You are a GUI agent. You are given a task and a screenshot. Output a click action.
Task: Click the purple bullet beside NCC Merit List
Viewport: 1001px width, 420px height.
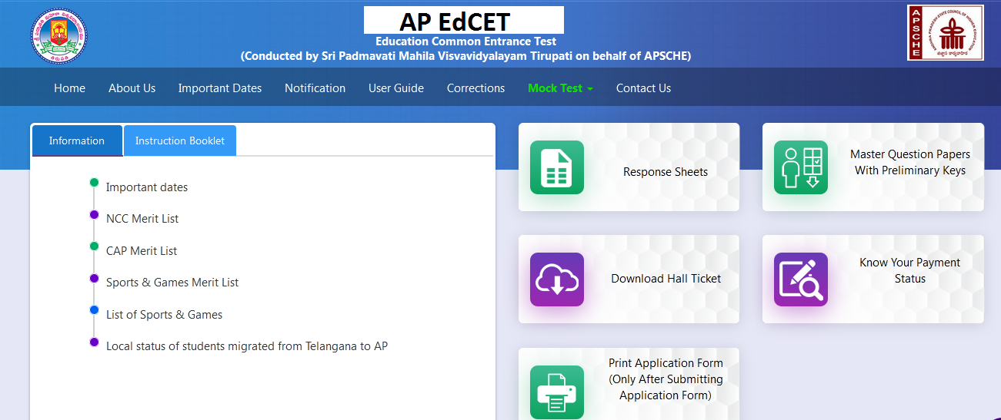click(x=94, y=215)
